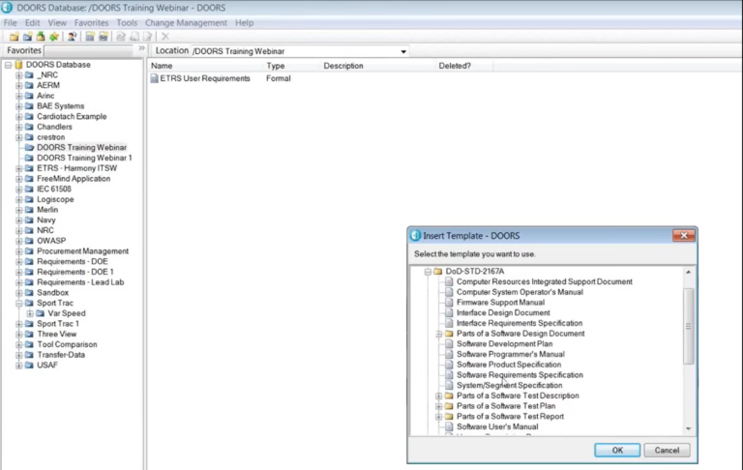Click the Favorites bar double-chevron overflow

(141, 48)
